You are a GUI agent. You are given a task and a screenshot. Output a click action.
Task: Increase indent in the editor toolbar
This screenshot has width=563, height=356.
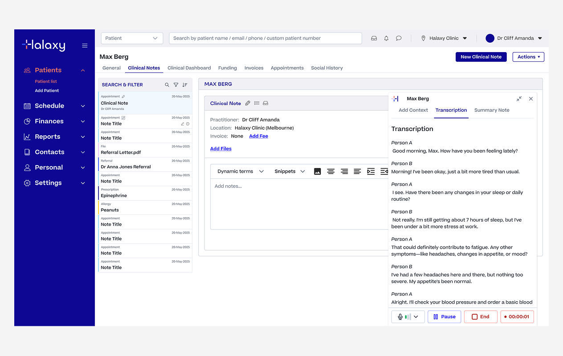[x=371, y=171]
